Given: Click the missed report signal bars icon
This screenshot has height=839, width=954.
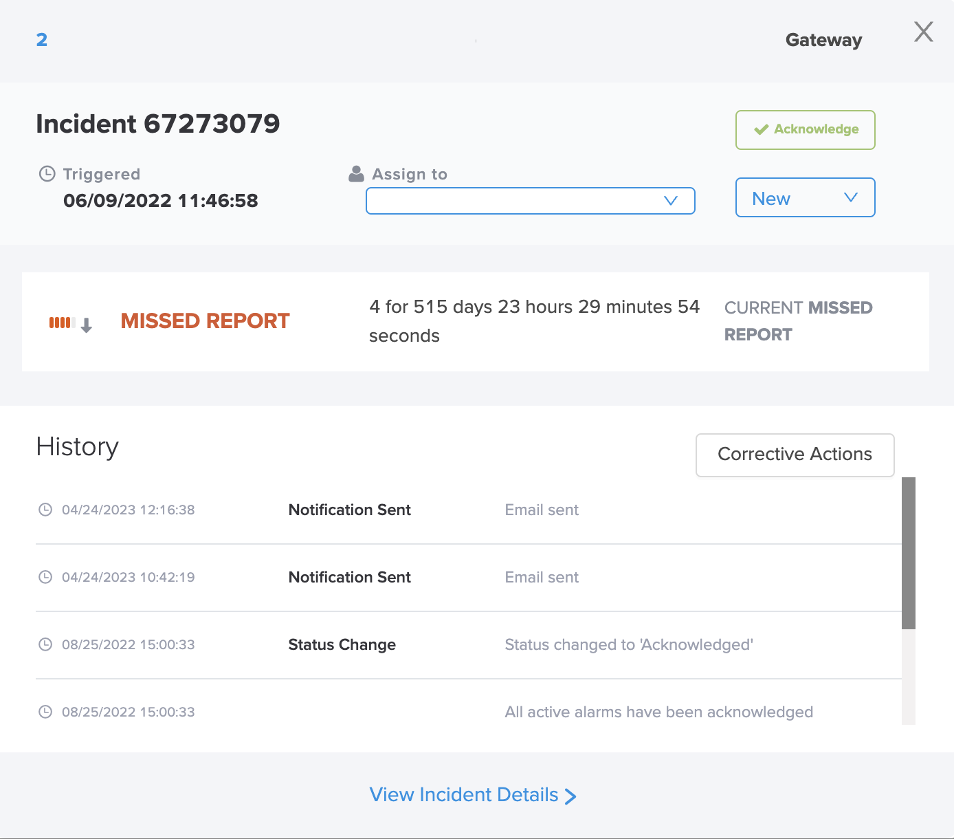Looking at the screenshot, I should [x=61, y=323].
